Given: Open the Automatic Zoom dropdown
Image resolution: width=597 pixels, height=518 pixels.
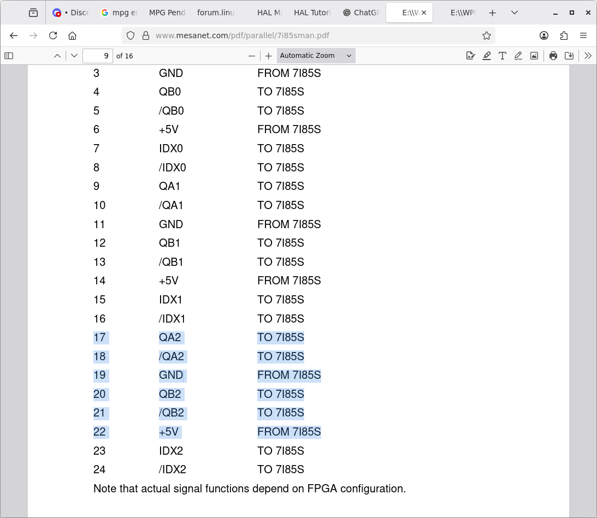Looking at the screenshot, I should (316, 56).
